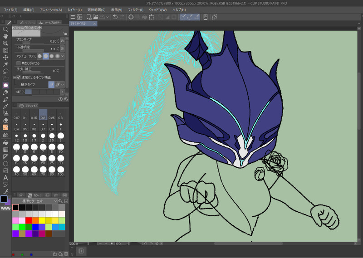Select the Blend tool
The image size is (363, 258).
[5, 135]
